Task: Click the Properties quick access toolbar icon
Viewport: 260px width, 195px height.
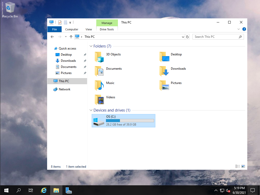Action: pos(60,22)
